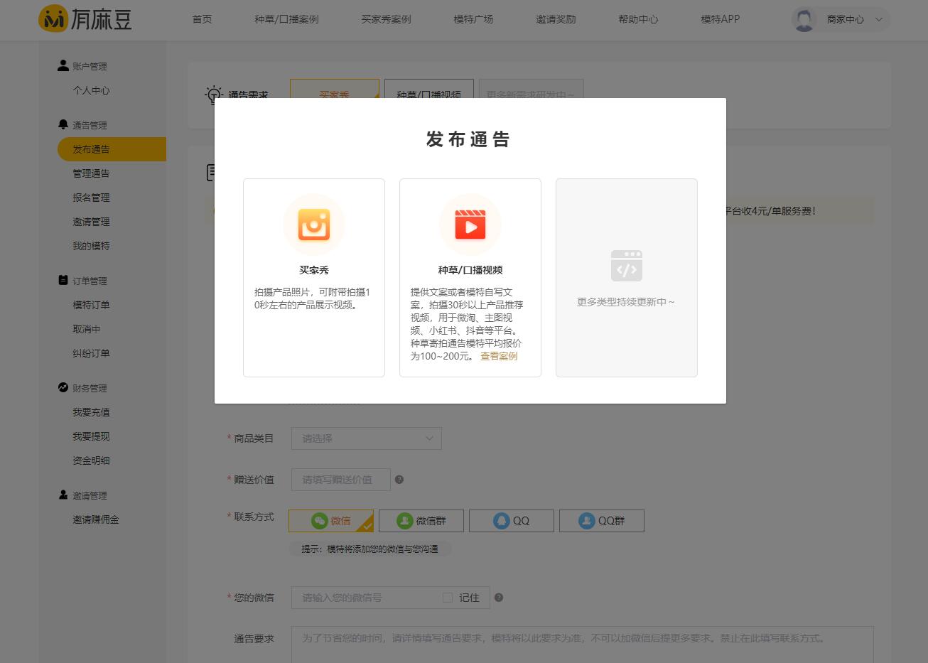
Task: Select the 买家秀 camera icon card
Action: 313,224
